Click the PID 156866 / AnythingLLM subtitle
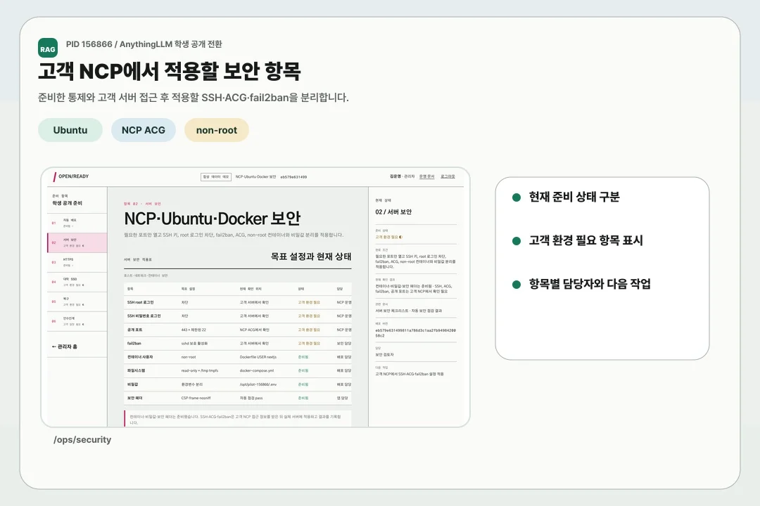Viewport: 760px width, 506px height. [x=144, y=44]
